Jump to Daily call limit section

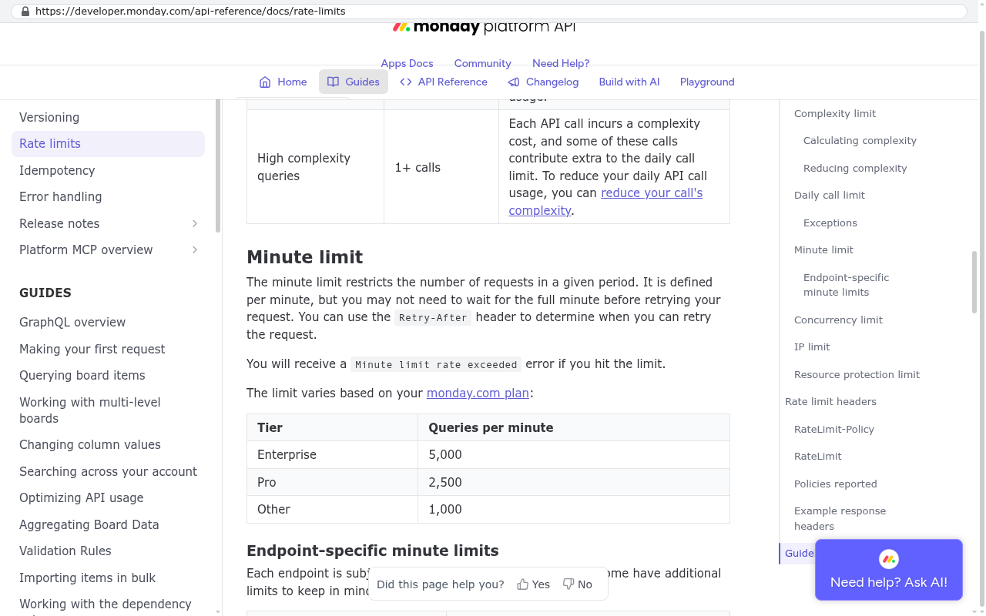(x=830, y=196)
